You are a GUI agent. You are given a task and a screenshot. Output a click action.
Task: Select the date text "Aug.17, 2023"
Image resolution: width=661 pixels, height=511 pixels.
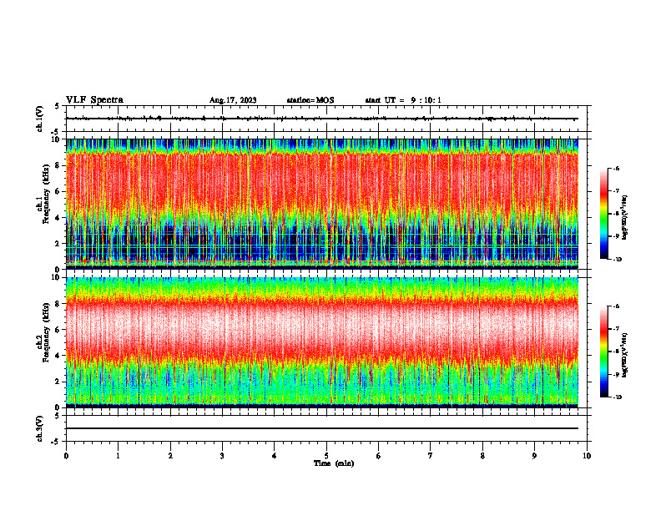coord(233,100)
